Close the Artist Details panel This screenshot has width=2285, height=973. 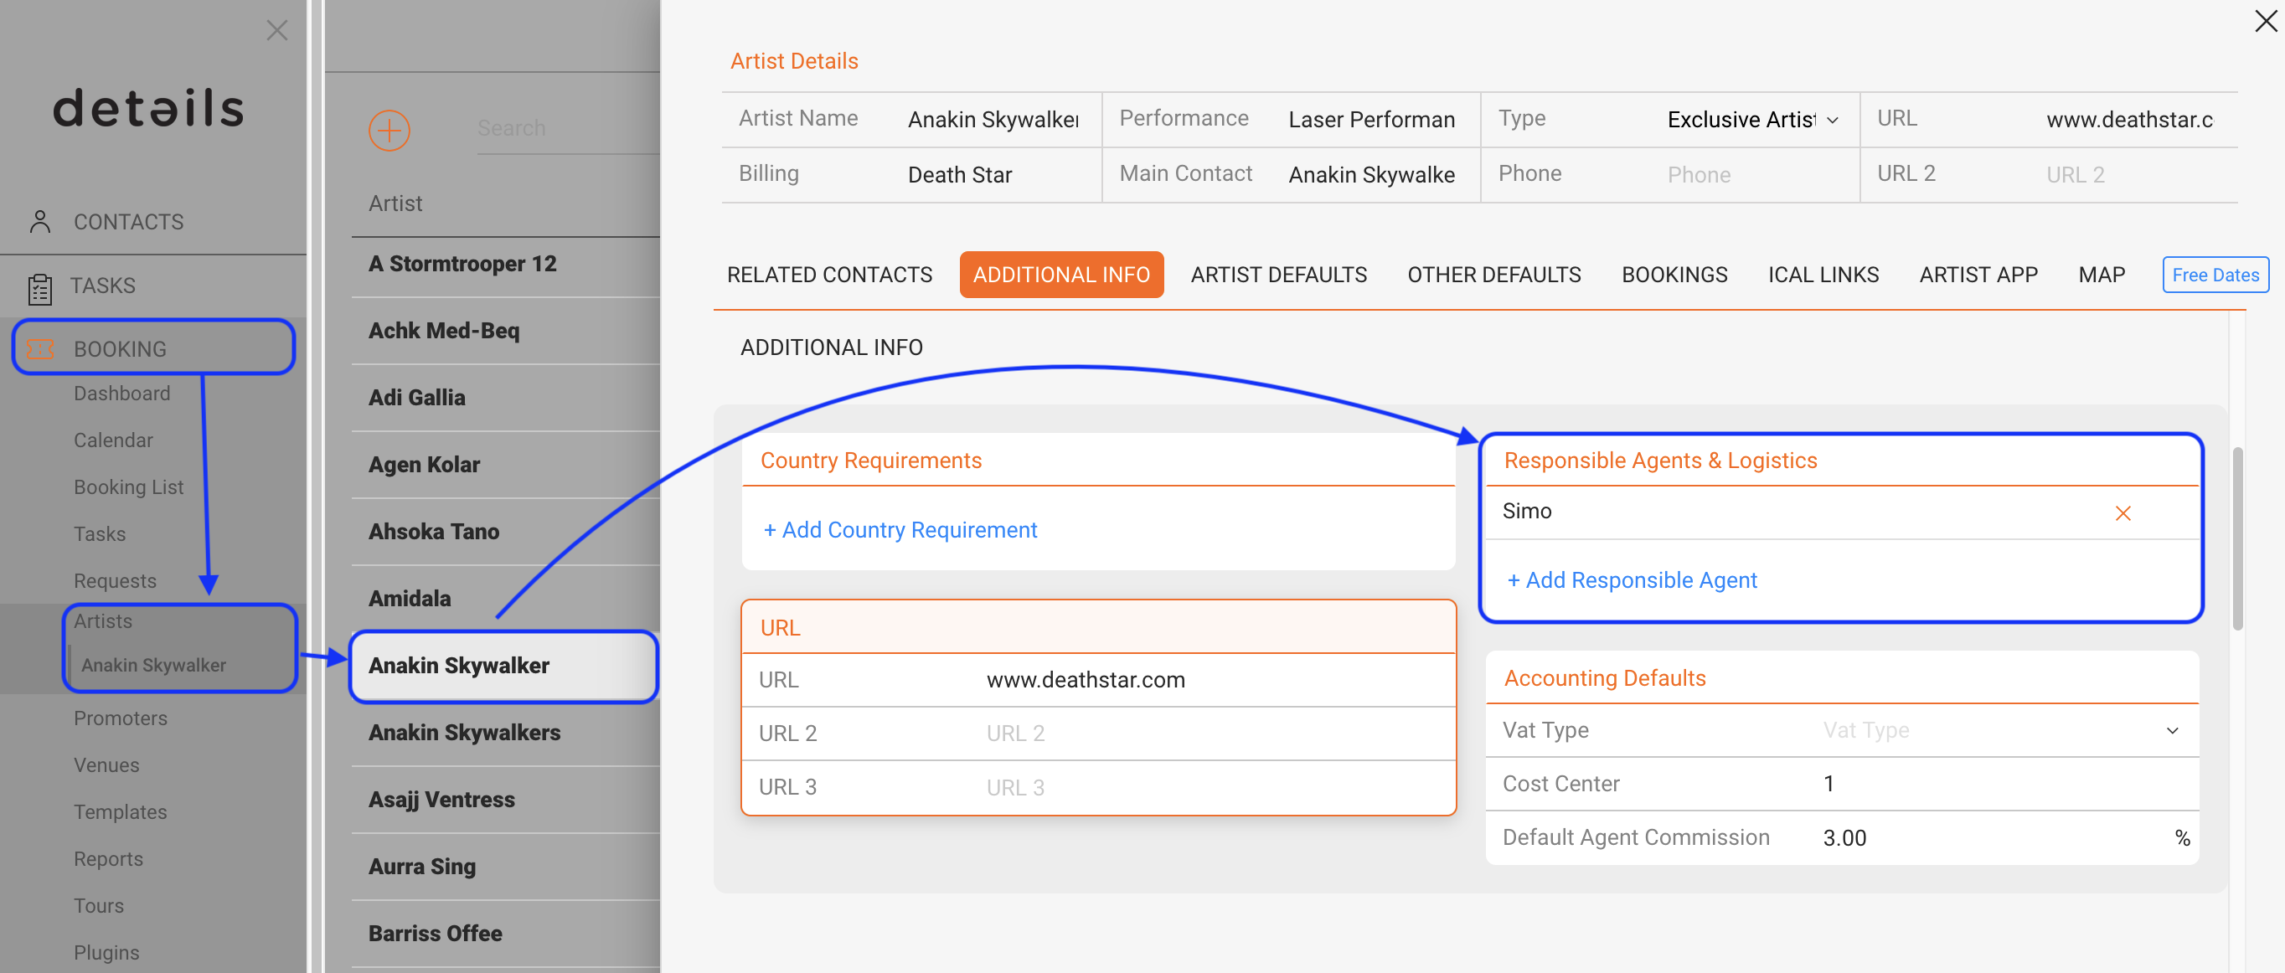pyautogui.click(x=2267, y=21)
